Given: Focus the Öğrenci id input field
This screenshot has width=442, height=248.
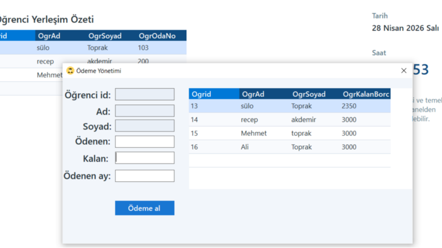Looking at the screenshot, I should pyautogui.click(x=145, y=94).
